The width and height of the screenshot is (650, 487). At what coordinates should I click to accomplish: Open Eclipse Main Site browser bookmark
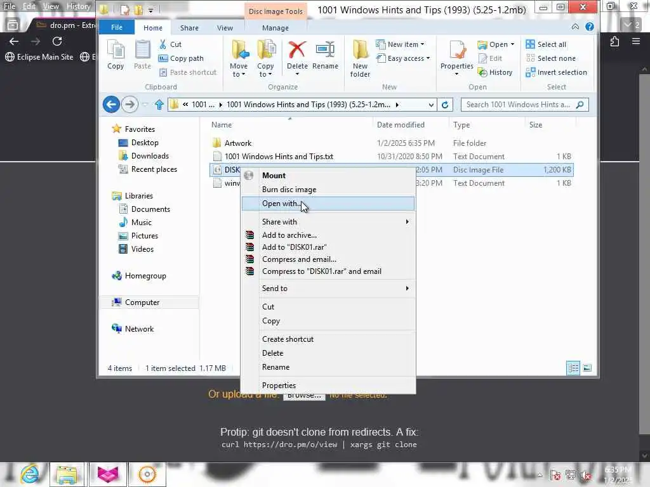[x=39, y=56]
